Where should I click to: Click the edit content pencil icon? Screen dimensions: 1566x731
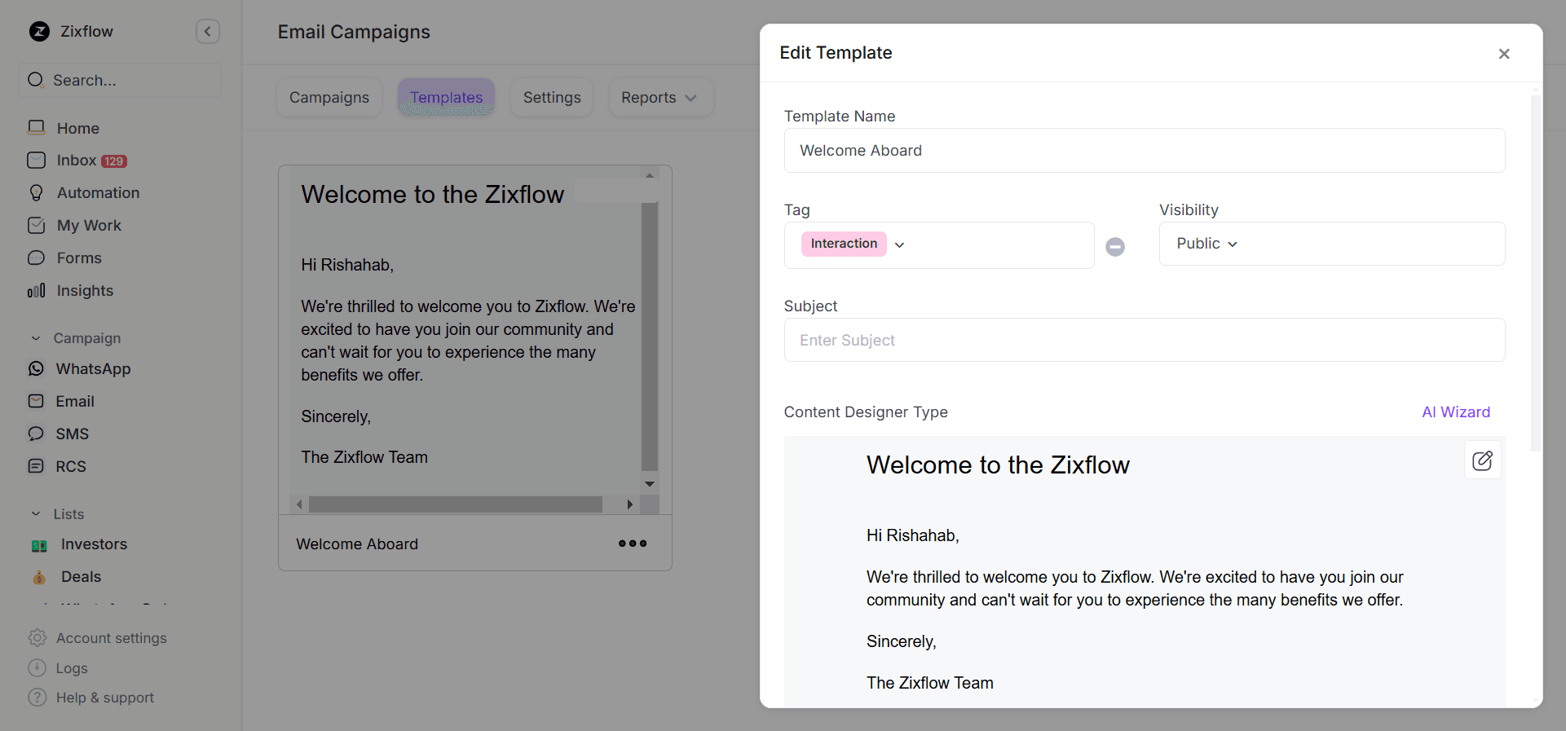pos(1482,460)
